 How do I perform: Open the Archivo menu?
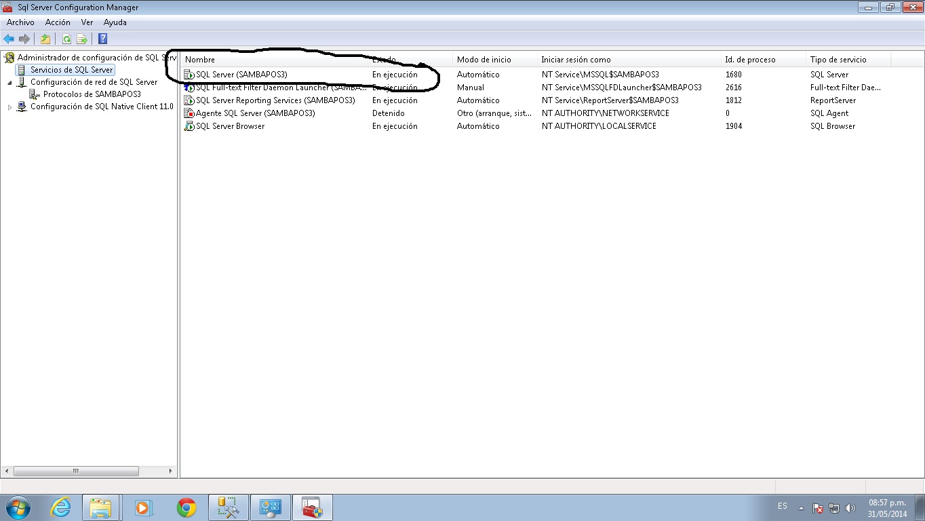[20, 22]
